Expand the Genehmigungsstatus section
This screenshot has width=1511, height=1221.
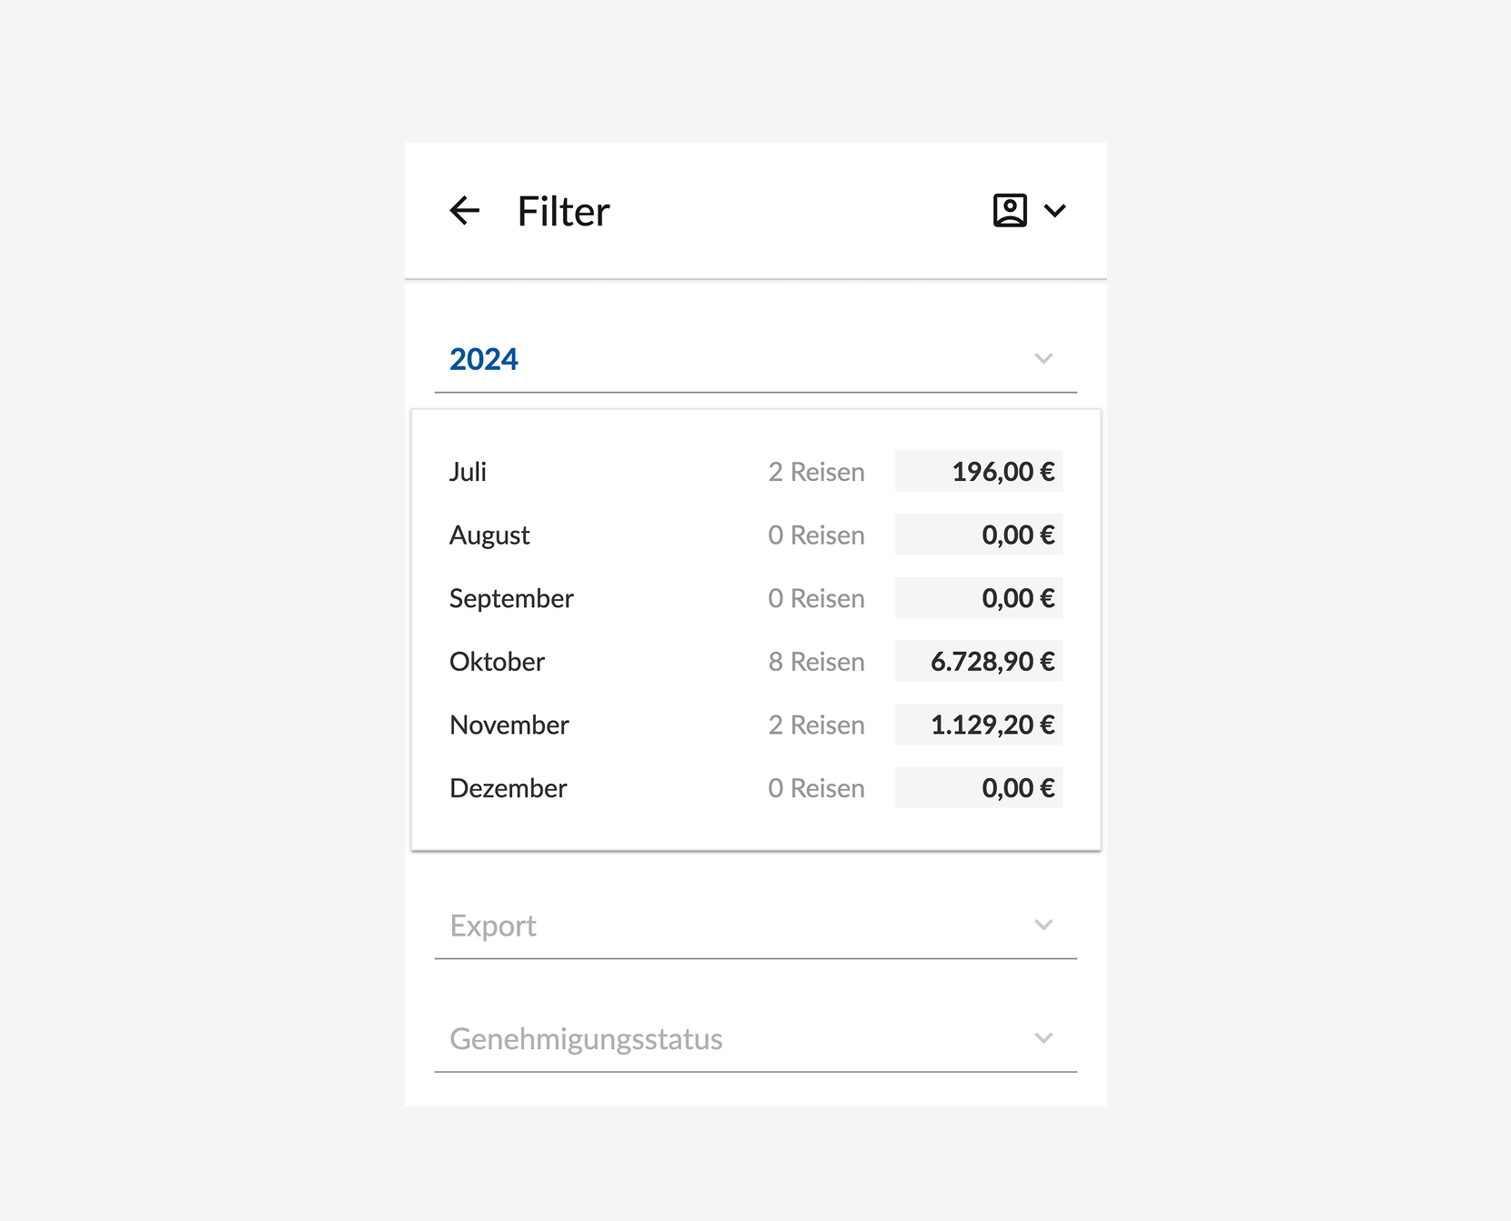click(1043, 1037)
